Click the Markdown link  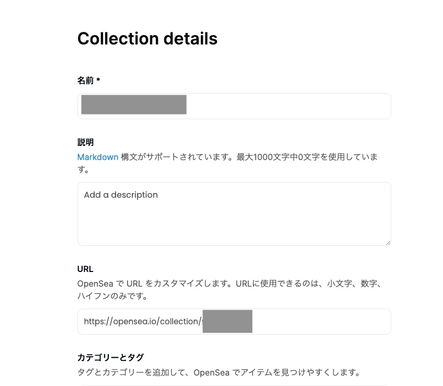point(98,157)
